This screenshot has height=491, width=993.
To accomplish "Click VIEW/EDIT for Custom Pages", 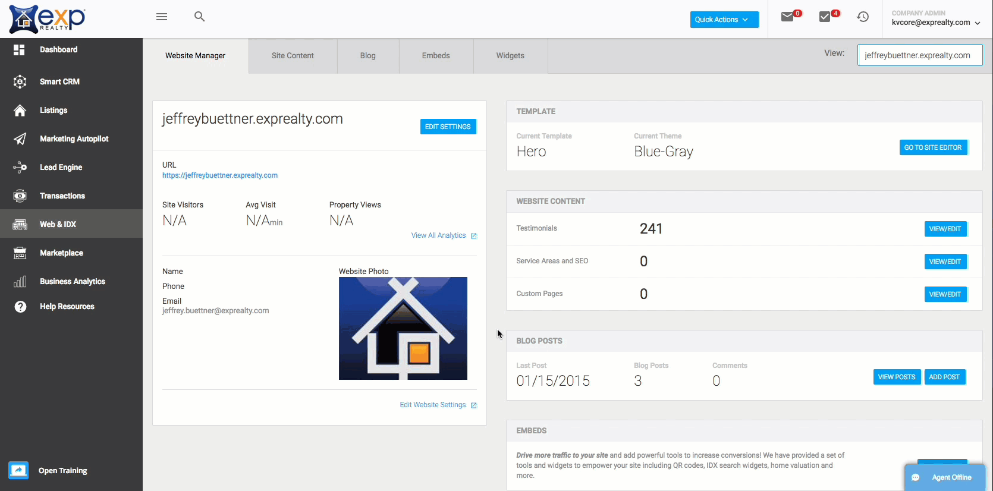I will pyautogui.click(x=945, y=294).
